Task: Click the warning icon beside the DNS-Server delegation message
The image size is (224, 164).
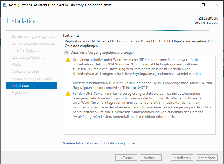Action: point(68,94)
